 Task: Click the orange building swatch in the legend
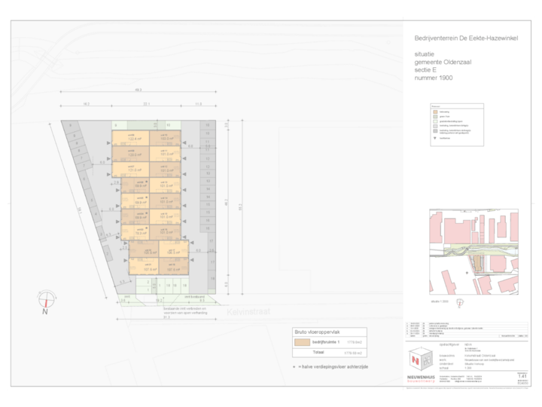(x=434, y=113)
